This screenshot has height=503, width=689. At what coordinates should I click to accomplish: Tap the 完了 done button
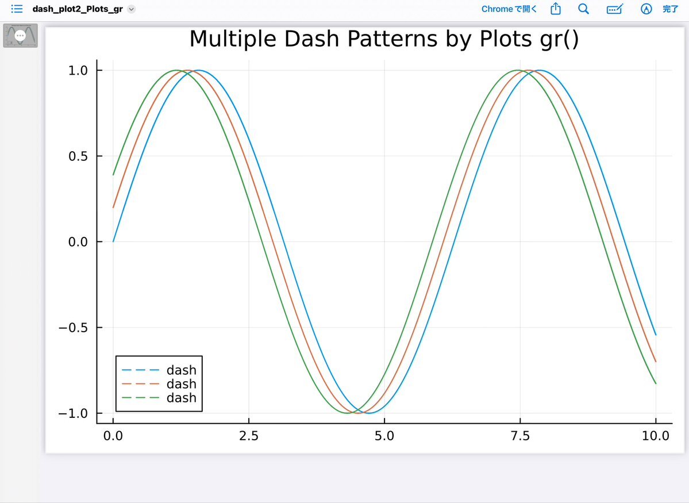670,9
